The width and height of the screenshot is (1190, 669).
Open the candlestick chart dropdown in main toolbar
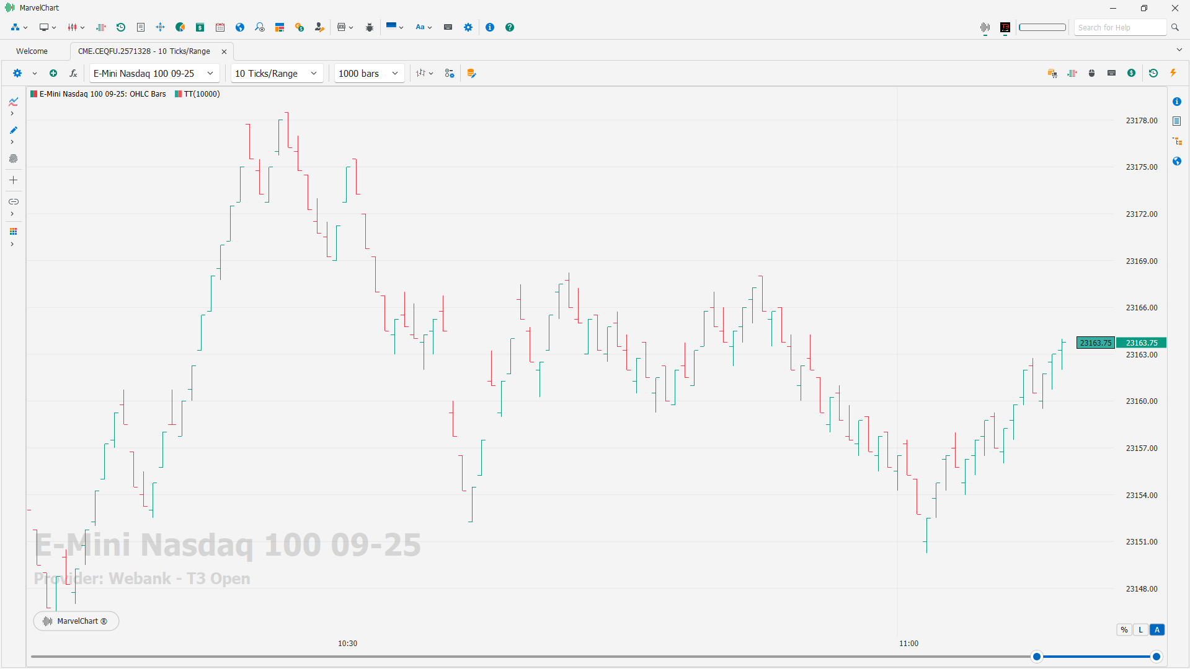pos(76,27)
